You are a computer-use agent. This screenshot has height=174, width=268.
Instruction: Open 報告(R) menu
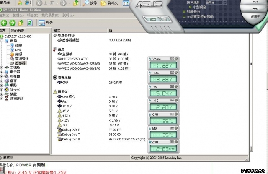(33, 15)
